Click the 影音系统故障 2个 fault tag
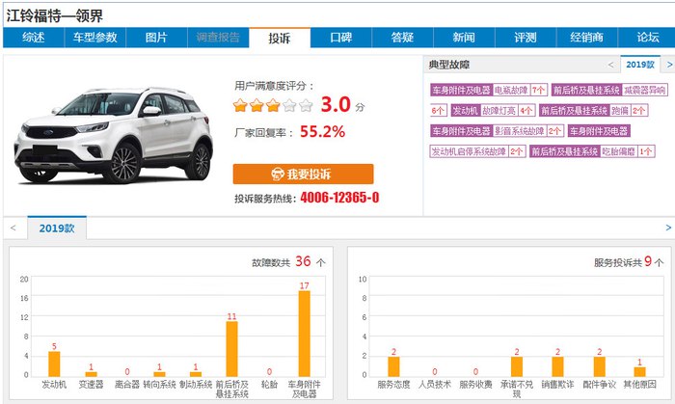 [528, 131]
